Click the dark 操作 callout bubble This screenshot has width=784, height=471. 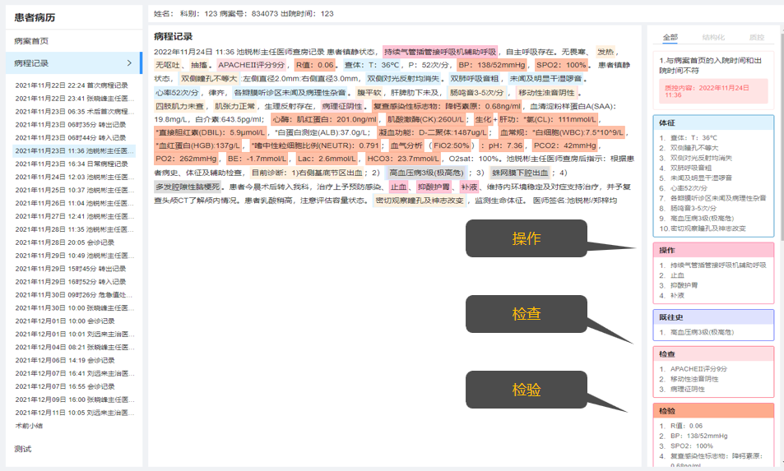pyautogui.click(x=527, y=239)
